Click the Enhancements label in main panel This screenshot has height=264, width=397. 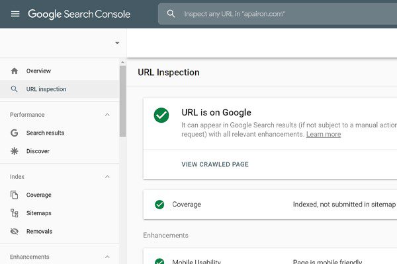click(x=165, y=236)
